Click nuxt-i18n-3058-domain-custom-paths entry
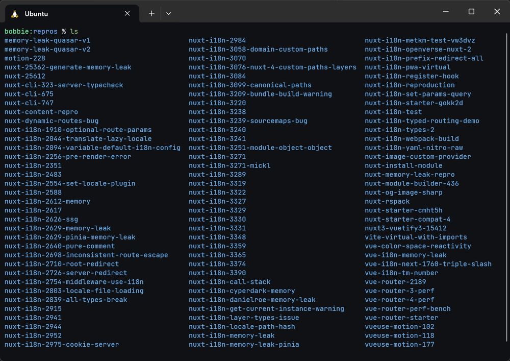This screenshot has width=510, height=361. pos(258,49)
